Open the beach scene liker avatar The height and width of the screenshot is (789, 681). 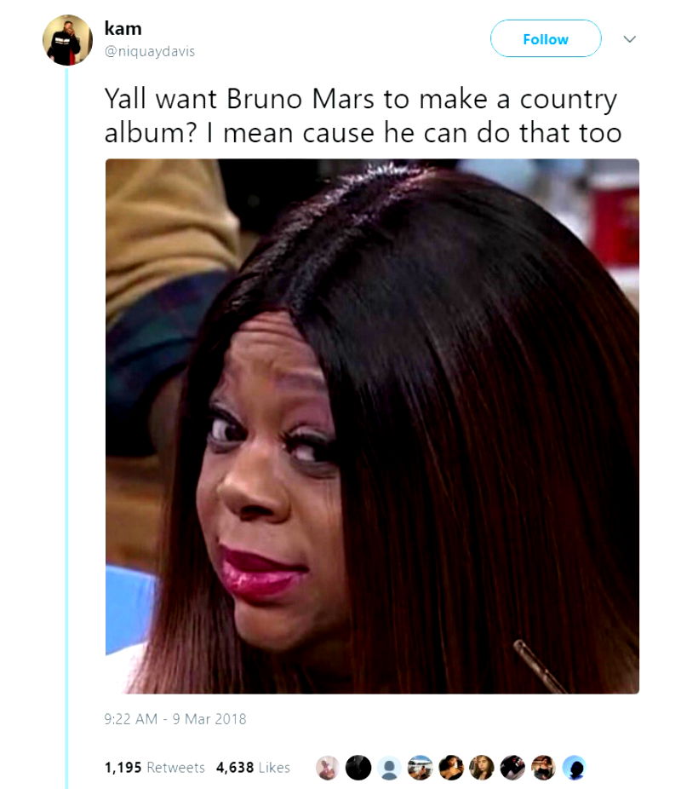tap(421, 768)
